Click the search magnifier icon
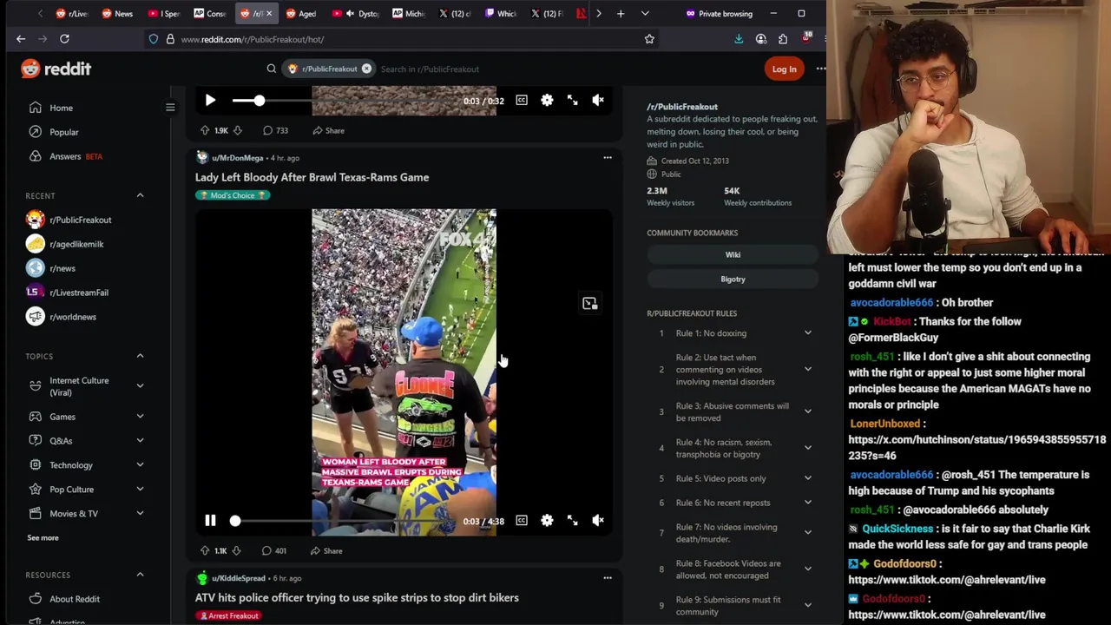Image resolution: width=1111 pixels, height=625 pixels. coord(272,69)
